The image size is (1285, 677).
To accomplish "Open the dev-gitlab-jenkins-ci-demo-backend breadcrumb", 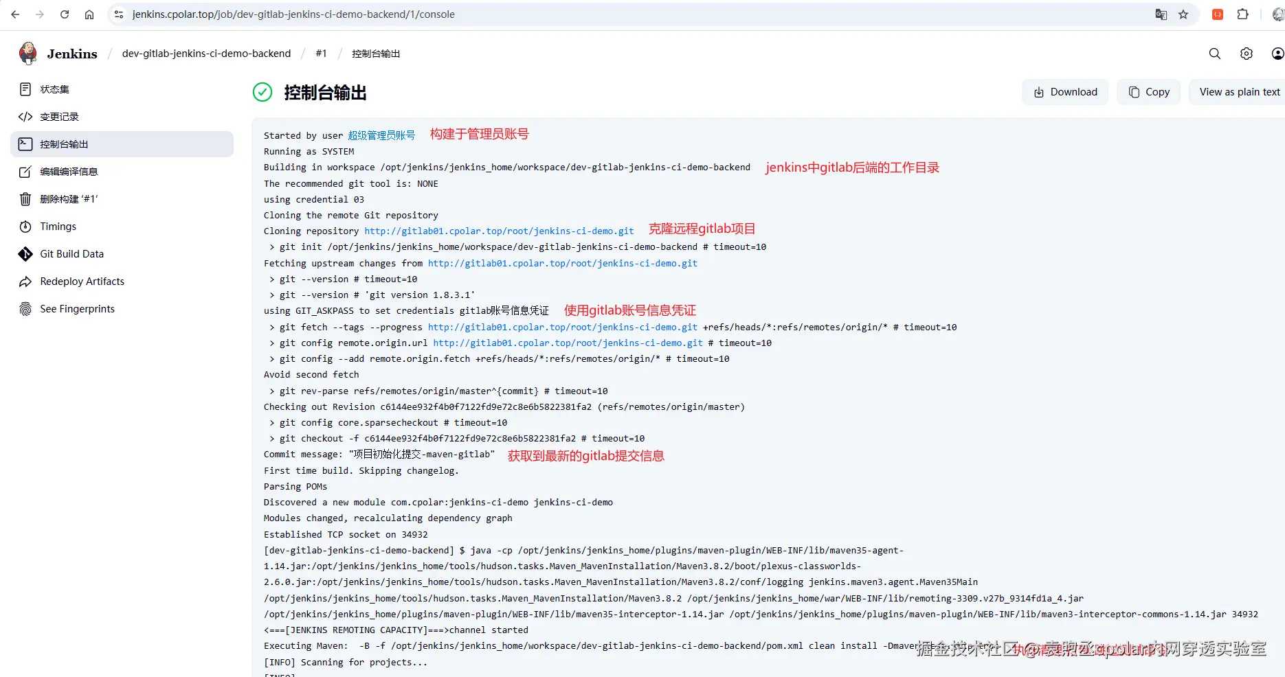I will 206,54.
